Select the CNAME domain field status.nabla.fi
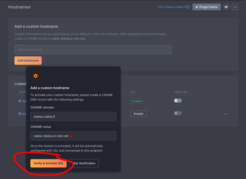This screenshot has height=179, width=246. (73, 117)
